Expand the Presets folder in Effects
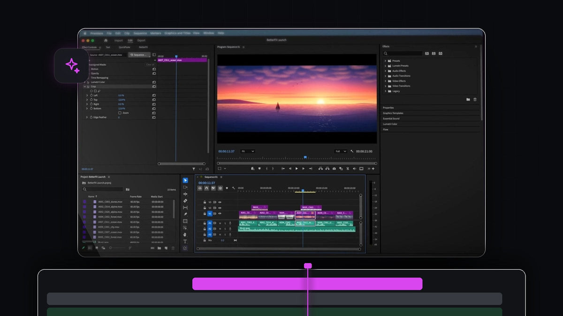This screenshot has width=563, height=316. (385, 61)
